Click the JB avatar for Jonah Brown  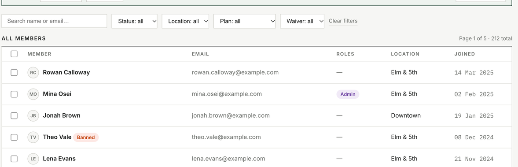coord(33,115)
